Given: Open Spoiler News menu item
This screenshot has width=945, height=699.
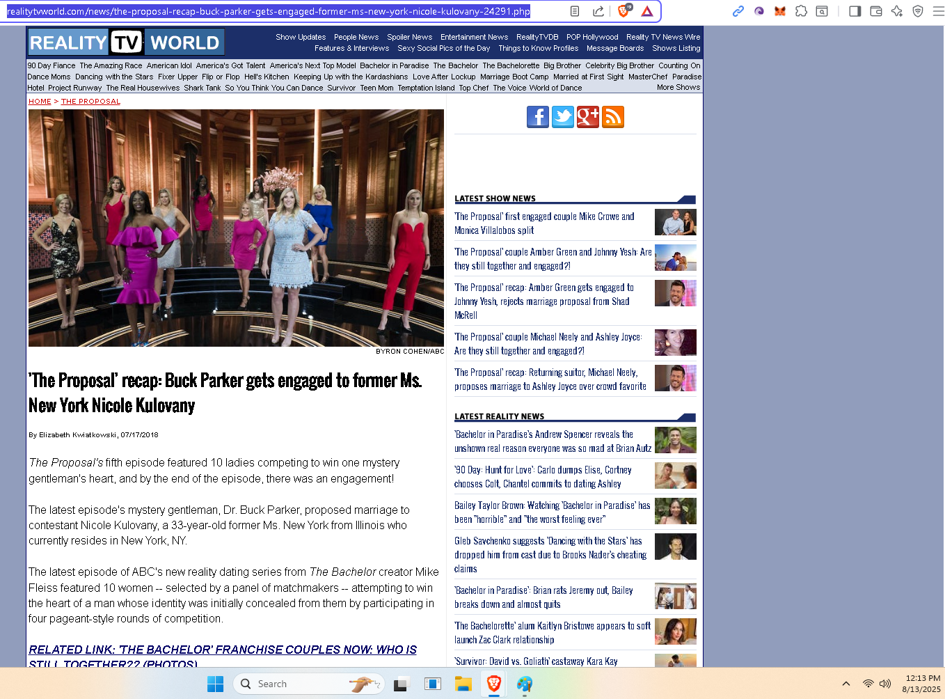Looking at the screenshot, I should point(410,37).
